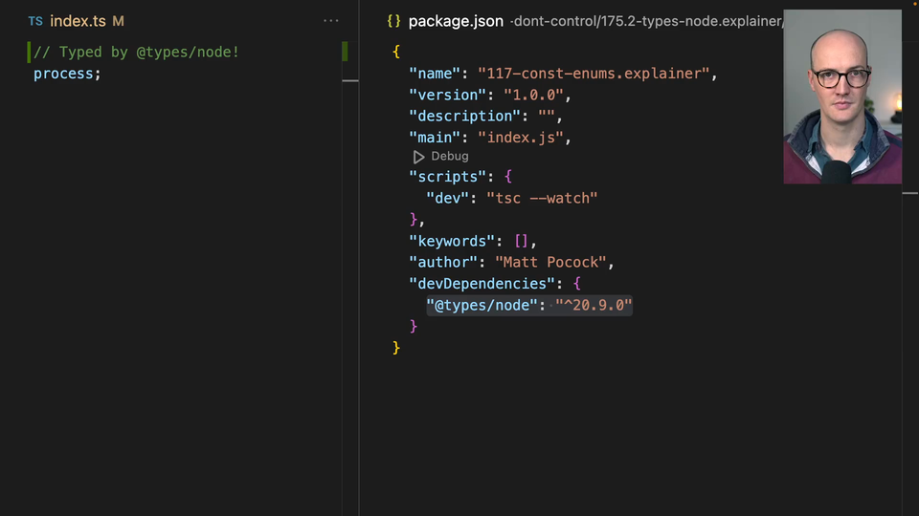Click the opening brace after "scripts"
Image resolution: width=919 pixels, height=516 pixels.
508,177
